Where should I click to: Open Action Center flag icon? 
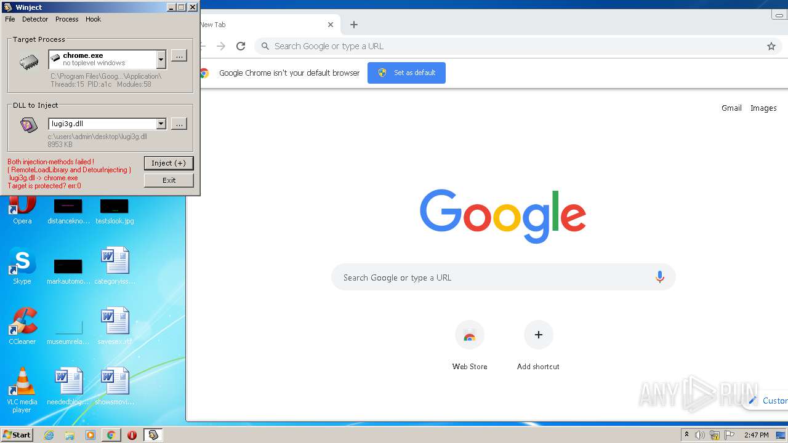click(x=729, y=435)
